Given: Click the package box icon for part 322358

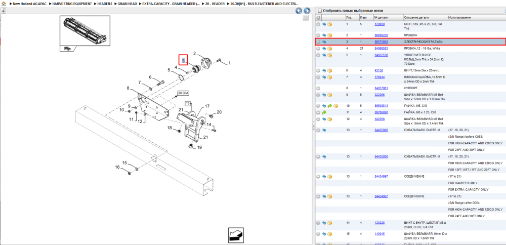Looking at the screenshot, I should pos(330,119).
